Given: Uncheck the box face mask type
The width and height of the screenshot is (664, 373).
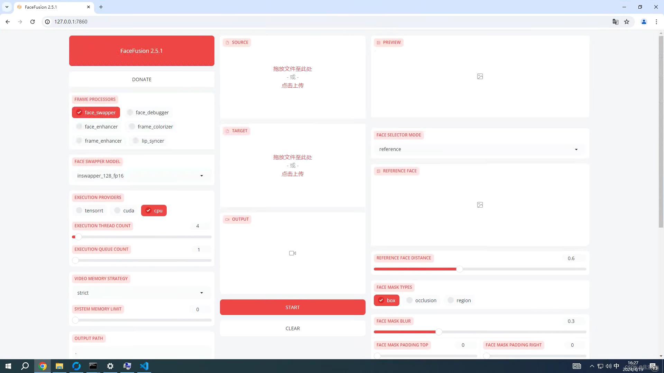Looking at the screenshot, I should (387, 300).
